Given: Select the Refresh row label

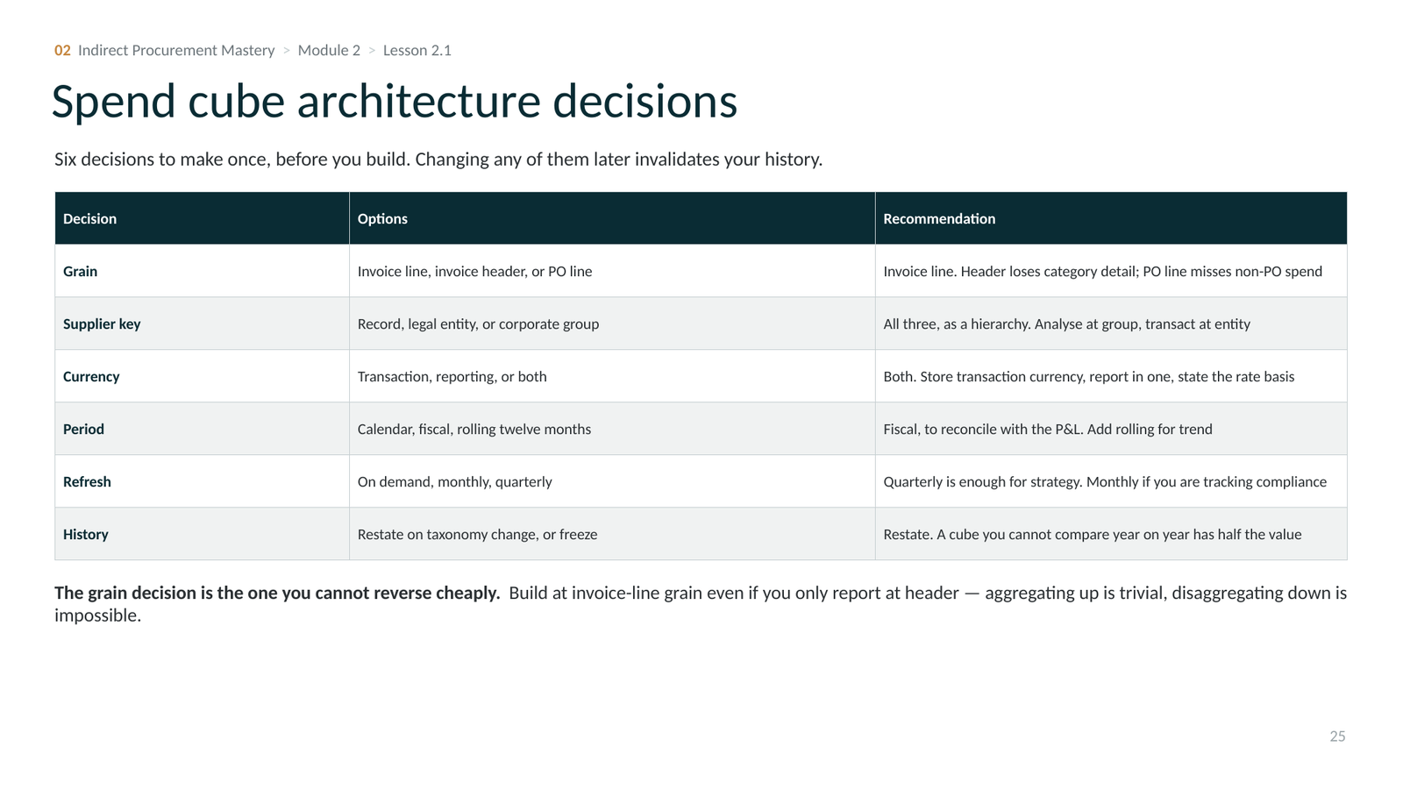Looking at the screenshot, I should coord(87,481).
